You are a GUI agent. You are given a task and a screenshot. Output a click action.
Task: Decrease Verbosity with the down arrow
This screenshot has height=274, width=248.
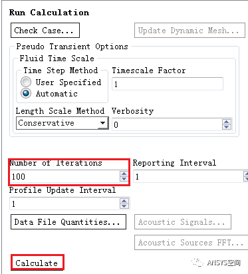(x=227, y=127)
